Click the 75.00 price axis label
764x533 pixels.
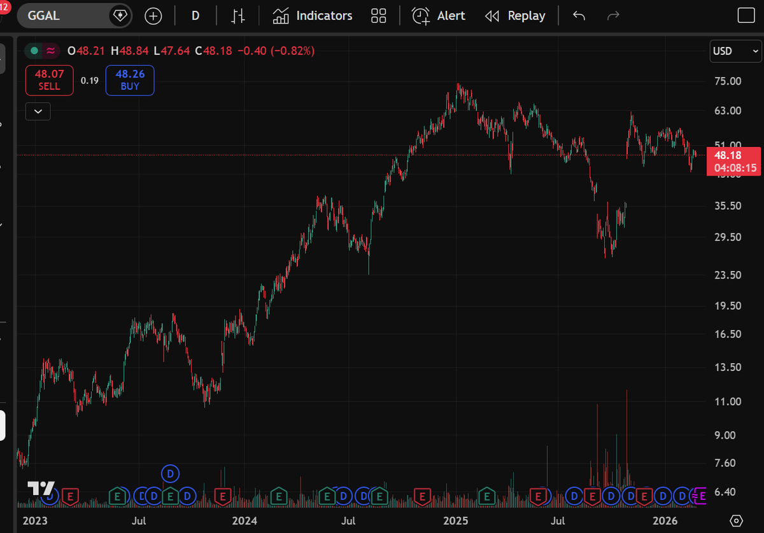click(728, 81)
